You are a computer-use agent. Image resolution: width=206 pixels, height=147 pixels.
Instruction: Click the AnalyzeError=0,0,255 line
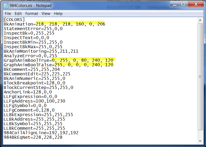click(30, 56)
